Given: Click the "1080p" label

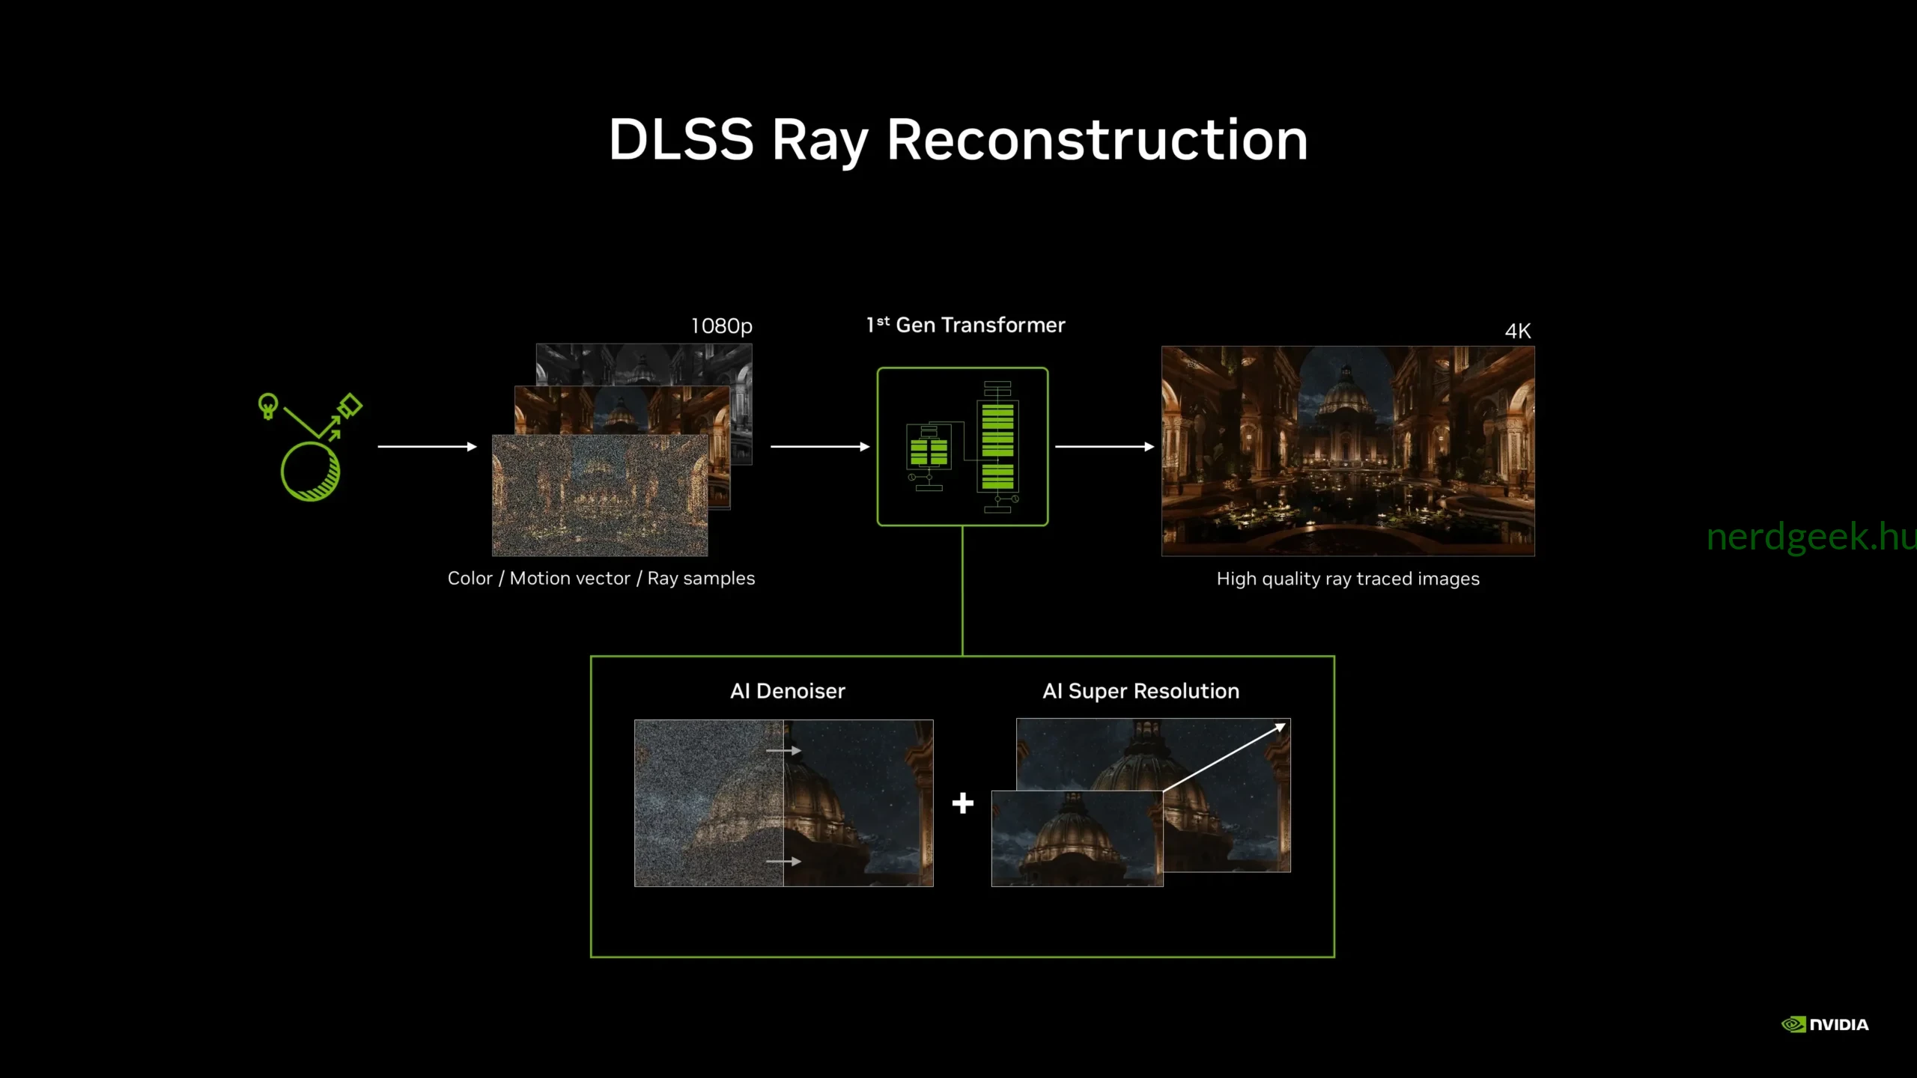Looking at the screenshot, I should pos(722,326).
